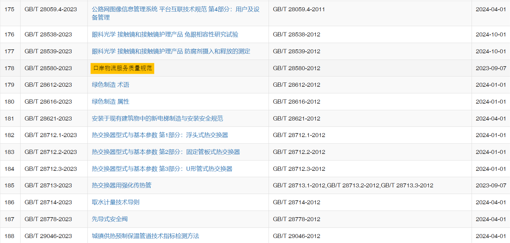Open 热交换器 第2部分 固定管板式热交换器 link
The width and height of the screenshot is (510, 243).
tap(166, 152)
